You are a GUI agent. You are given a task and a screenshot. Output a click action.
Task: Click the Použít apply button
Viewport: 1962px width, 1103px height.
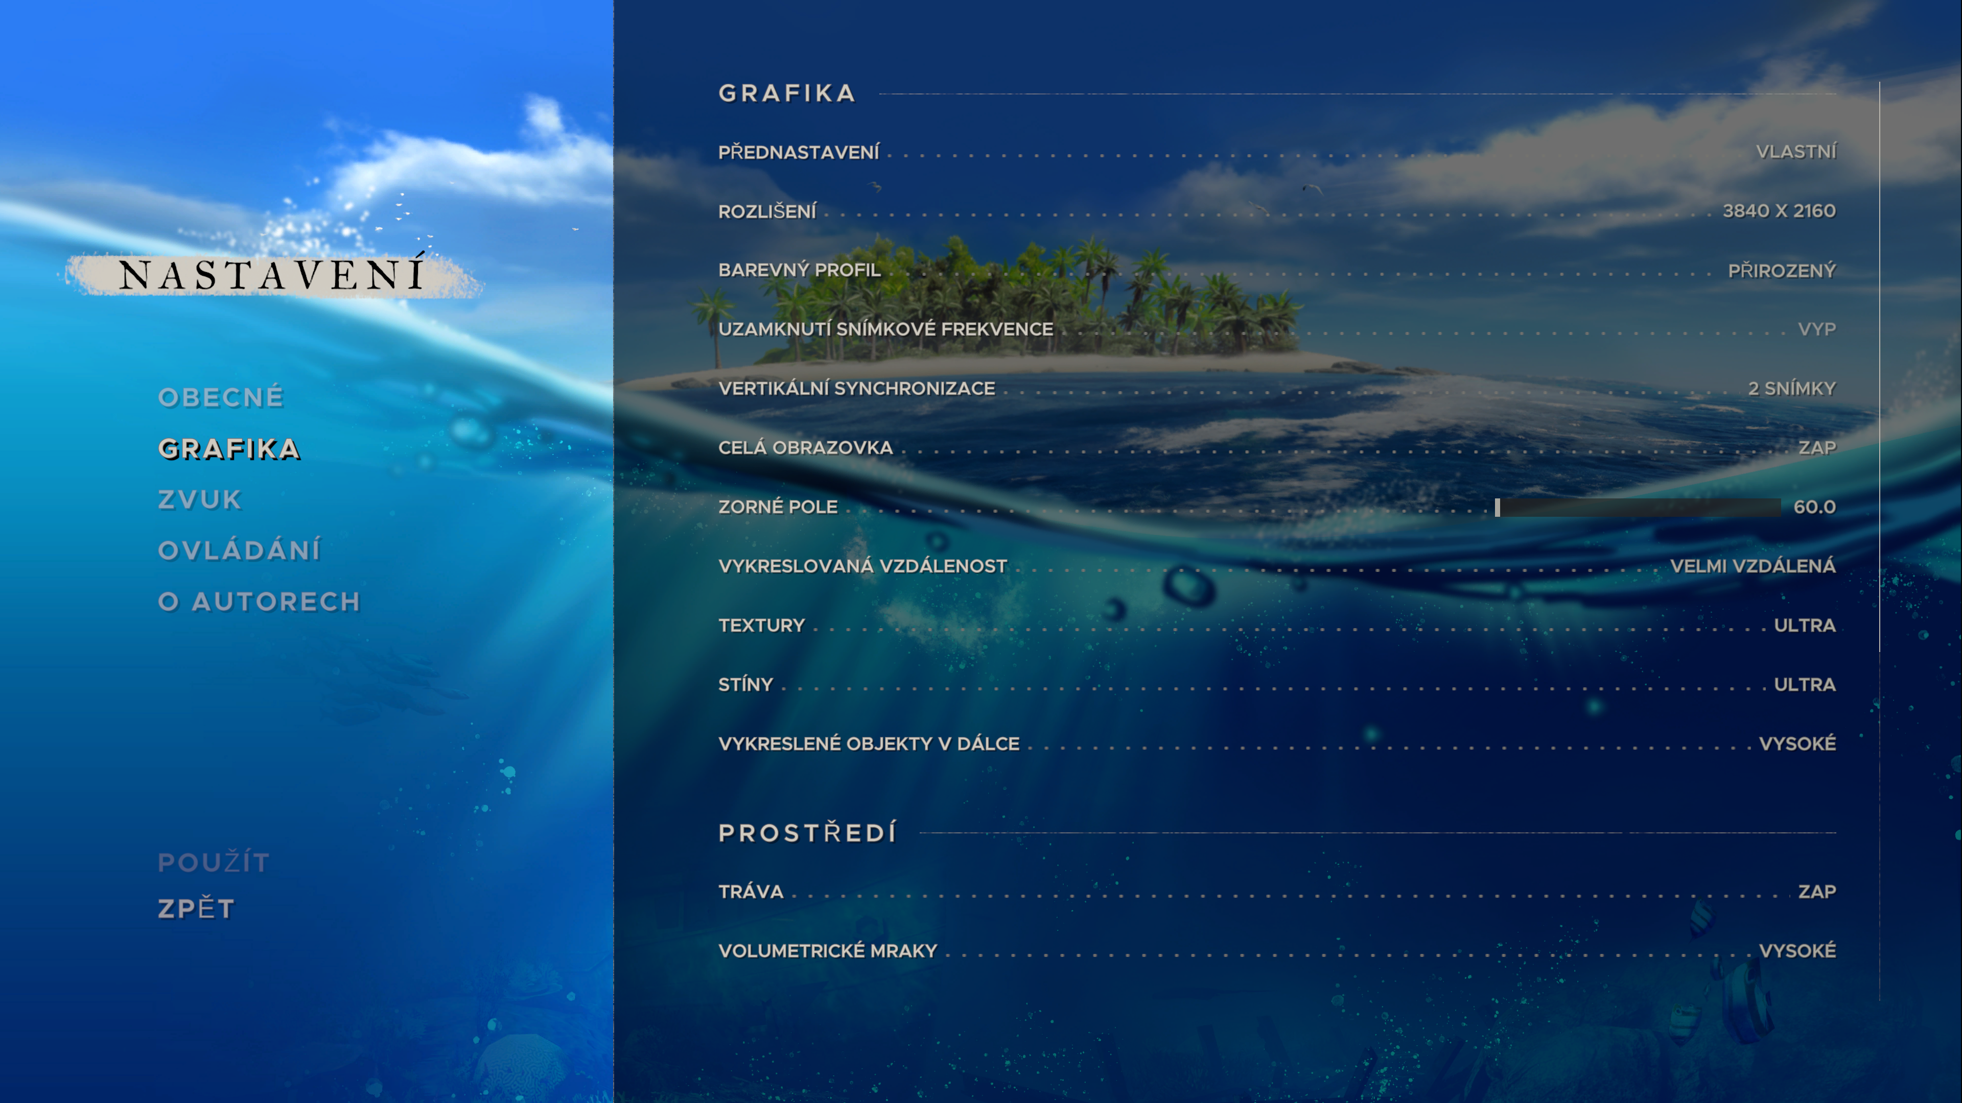tap(213, 862)
